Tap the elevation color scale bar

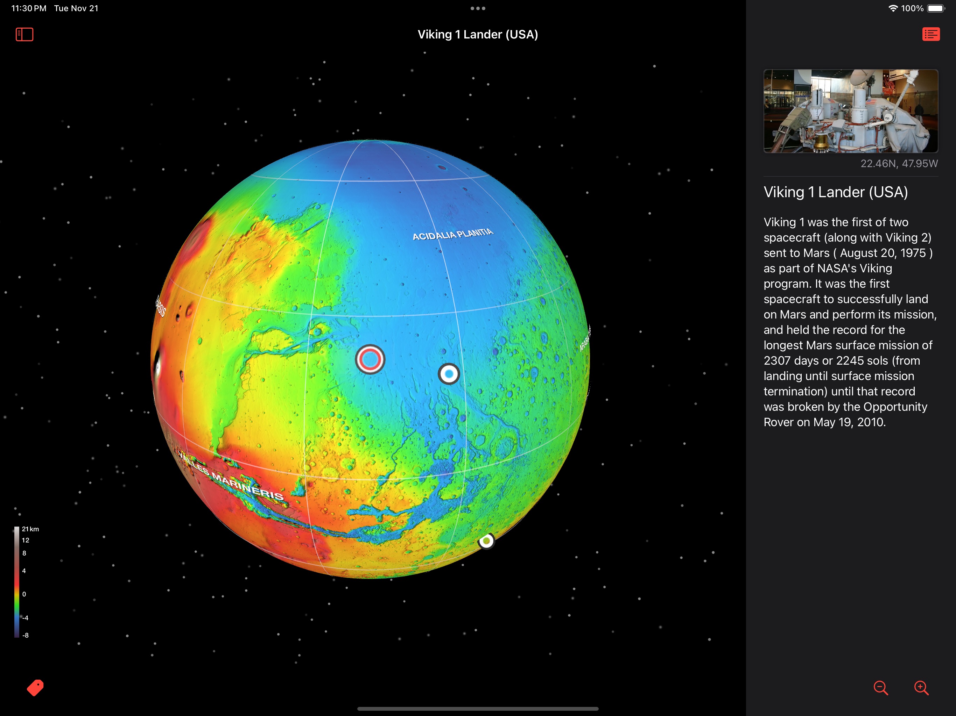(x=17, y=582)
